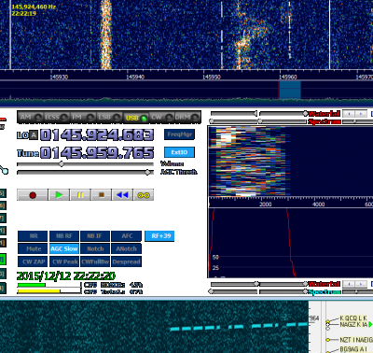
Task: Stop playback with the square stop icon
Action: pos(102,195)
